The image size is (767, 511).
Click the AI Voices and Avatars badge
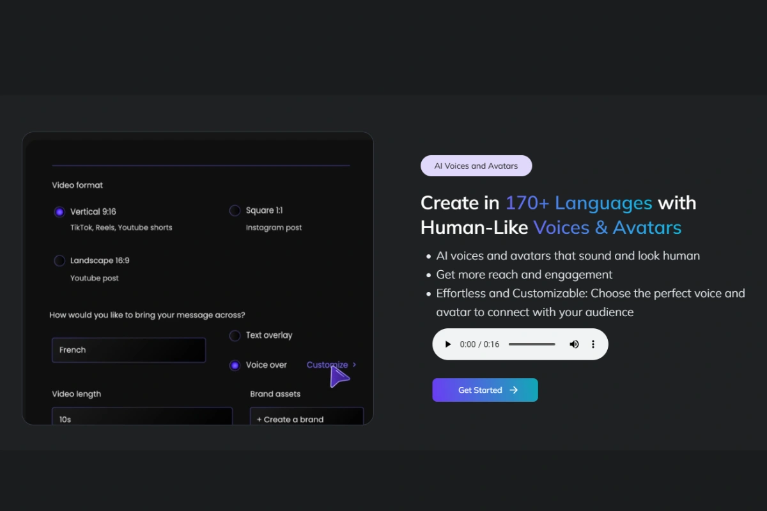pos(476,166)
